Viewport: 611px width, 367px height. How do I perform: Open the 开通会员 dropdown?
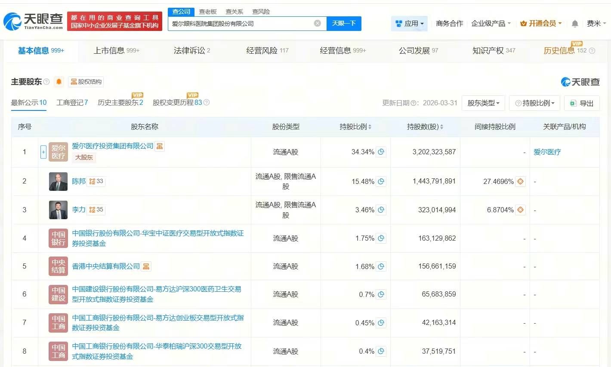[541, 24]
